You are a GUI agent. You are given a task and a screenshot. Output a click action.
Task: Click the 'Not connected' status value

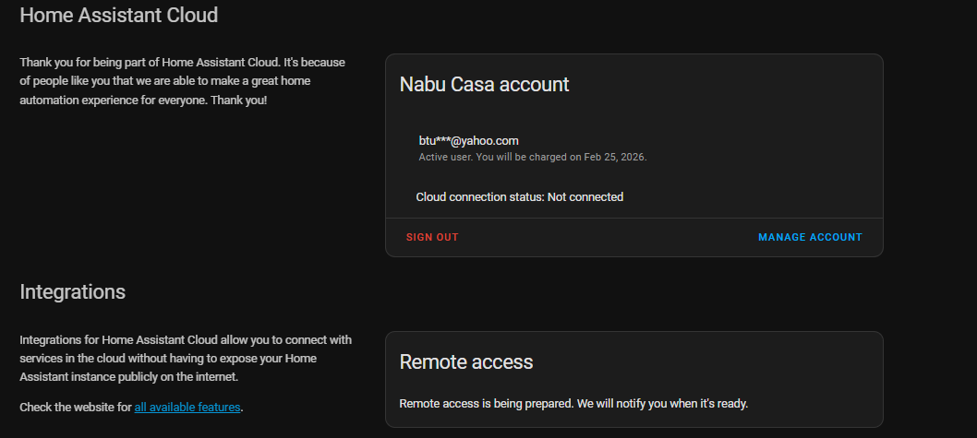coord(585,197)
